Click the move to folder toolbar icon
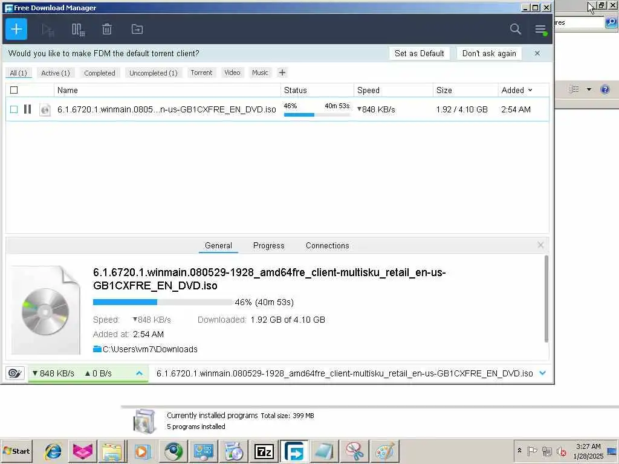 tap(137, 29)
